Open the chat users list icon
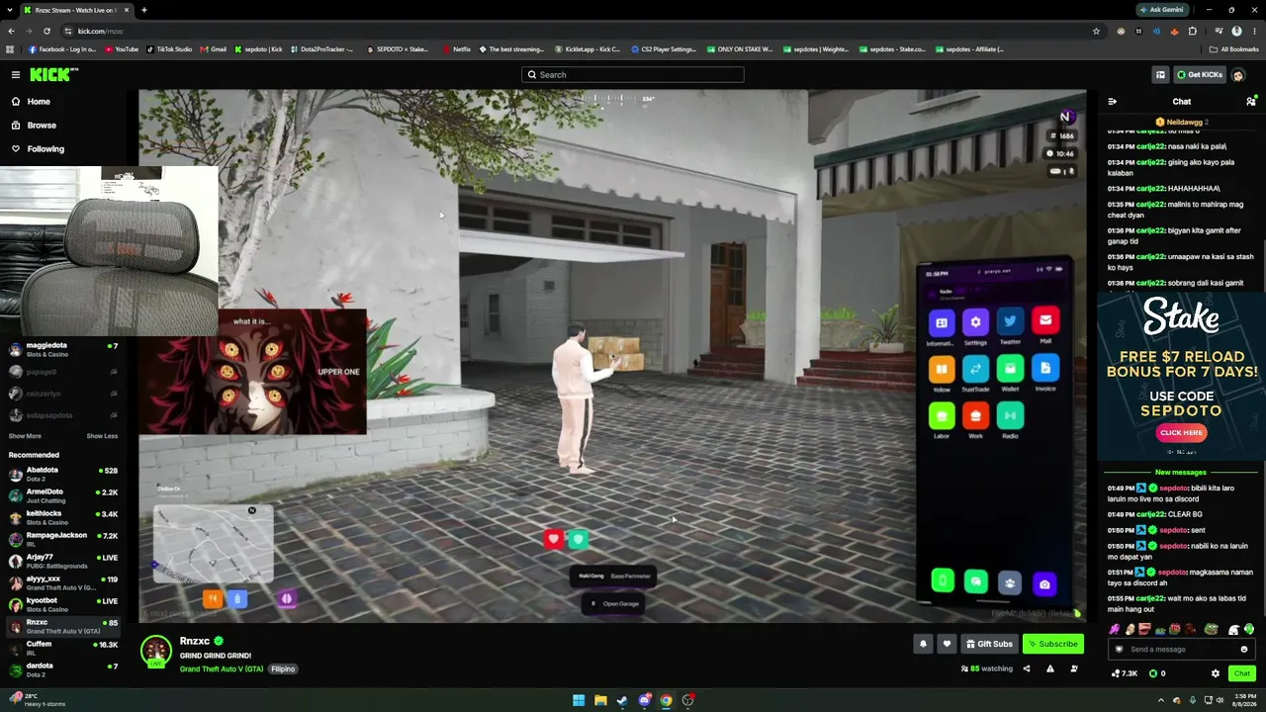 tap(1250, 101)
